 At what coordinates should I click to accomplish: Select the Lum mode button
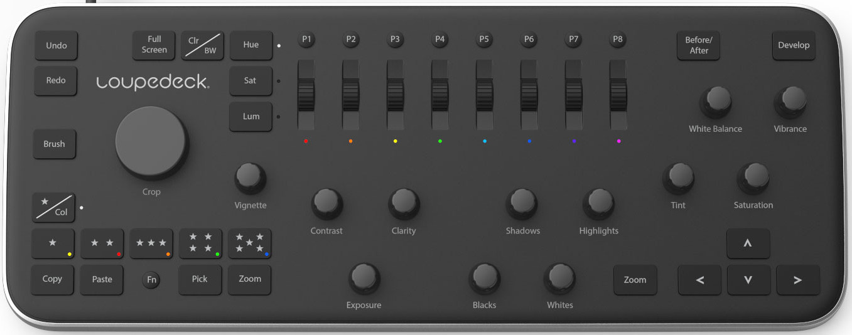point(251,117)
